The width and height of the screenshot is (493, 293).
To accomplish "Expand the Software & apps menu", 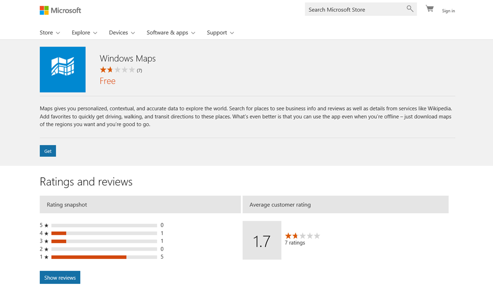I will pos(171,33).
